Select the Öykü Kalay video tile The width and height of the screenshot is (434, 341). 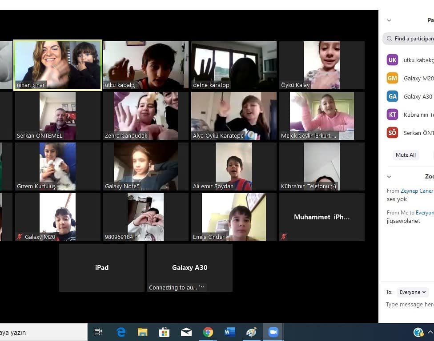[x=322, y=65]
